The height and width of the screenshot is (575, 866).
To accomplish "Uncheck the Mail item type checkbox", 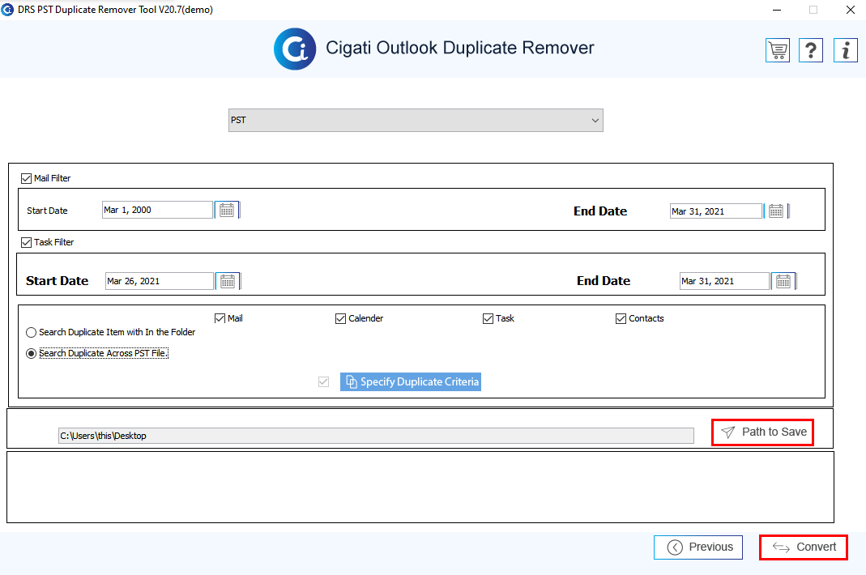I will (220, 319).
